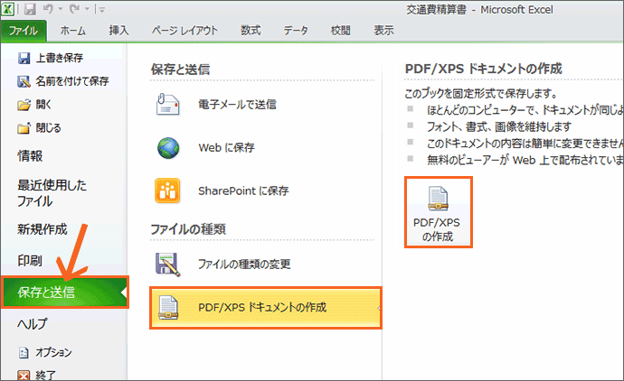The width and height of the screenshot is (624, 381).
Task: Choose 上書き保存 label in backstage menu
Action: 60,58
